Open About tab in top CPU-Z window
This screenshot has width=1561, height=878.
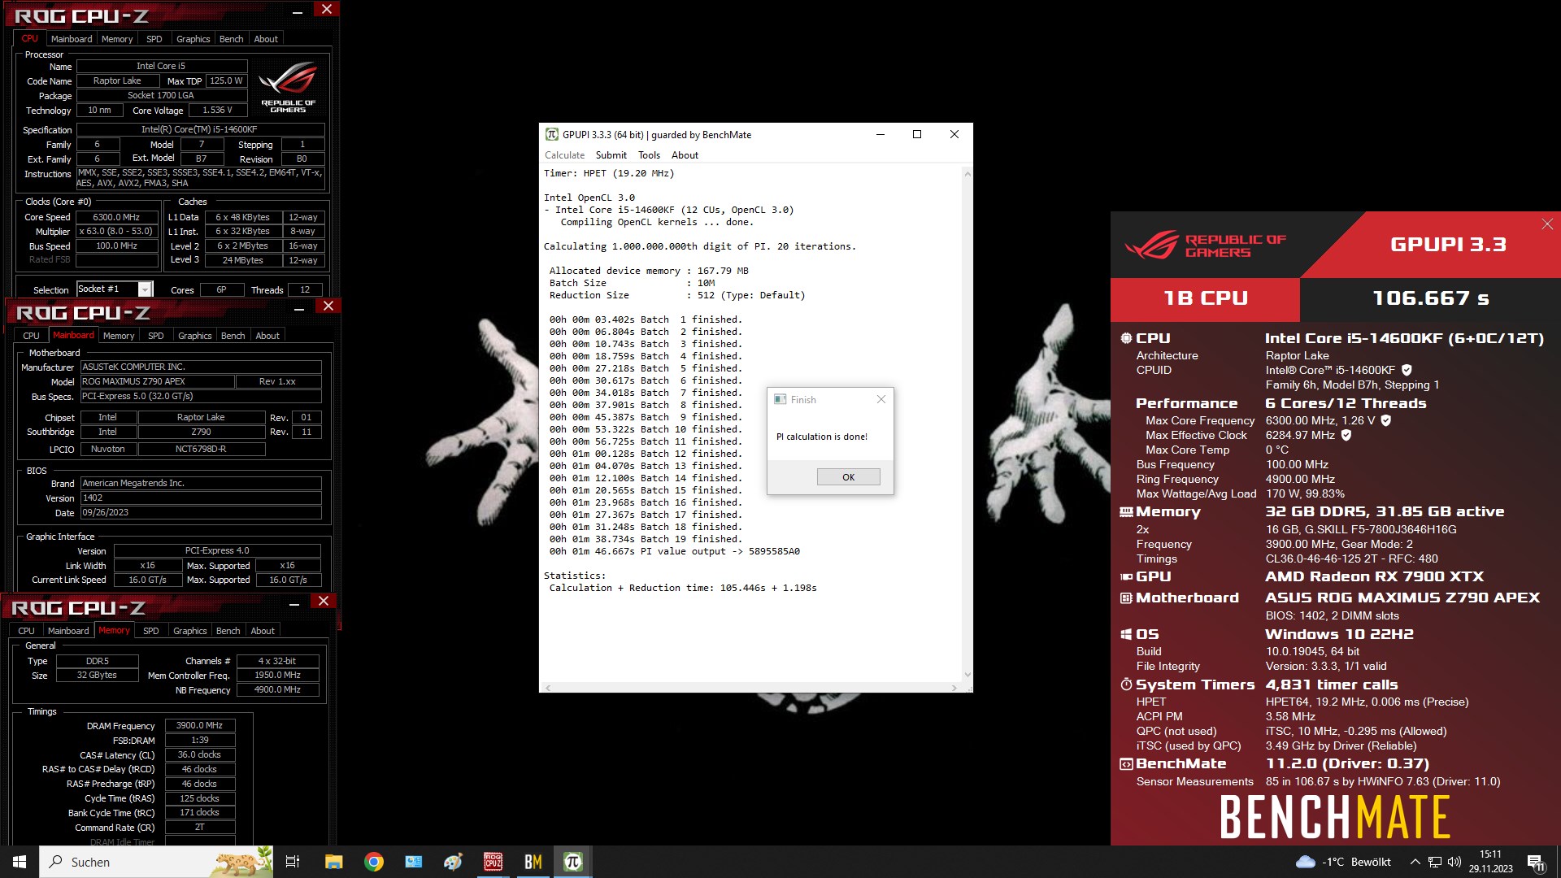pyautogui.click(x=266, y=39)
